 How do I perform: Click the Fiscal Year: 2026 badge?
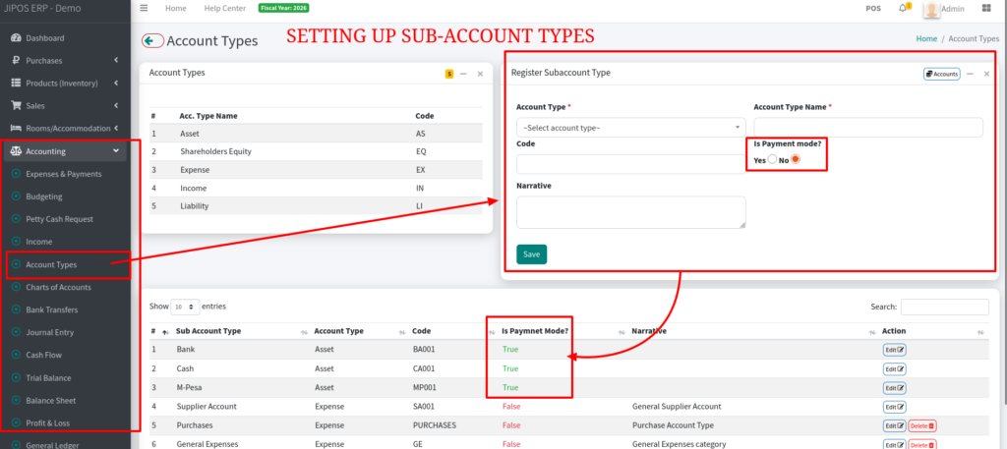pyautogui.click(x=283, y=8)
